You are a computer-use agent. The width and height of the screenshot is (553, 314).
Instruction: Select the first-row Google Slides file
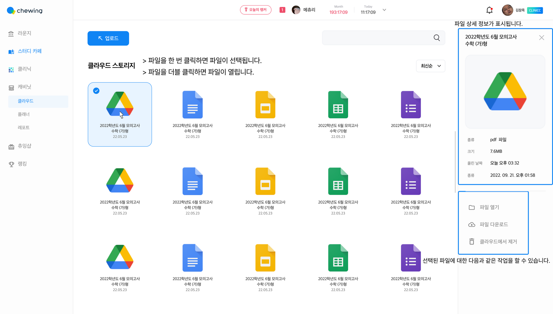pyautogui.click(x=265, y=114)
